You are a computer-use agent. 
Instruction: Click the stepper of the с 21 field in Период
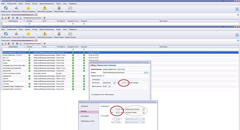point(119,109)
